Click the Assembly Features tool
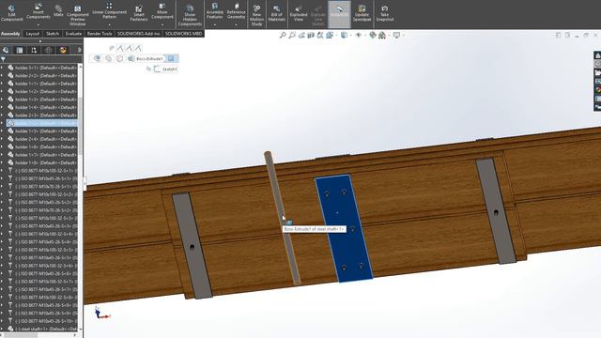Screen dimensions: 601x338 (215, 11)
